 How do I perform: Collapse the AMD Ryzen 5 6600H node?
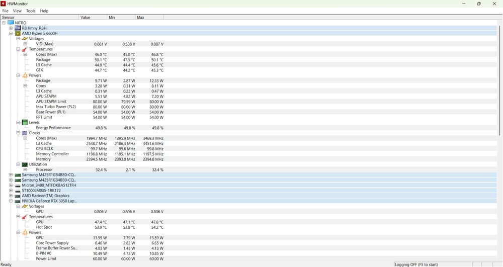[11, 33]
